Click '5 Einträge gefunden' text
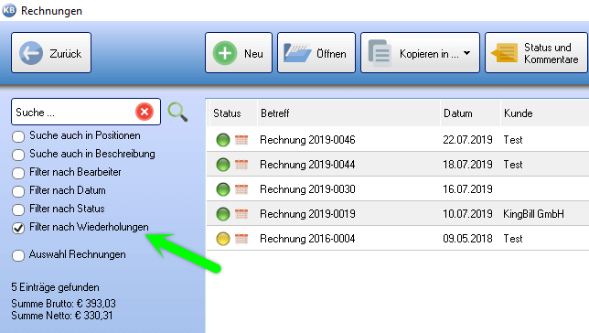 coord(55,287)
